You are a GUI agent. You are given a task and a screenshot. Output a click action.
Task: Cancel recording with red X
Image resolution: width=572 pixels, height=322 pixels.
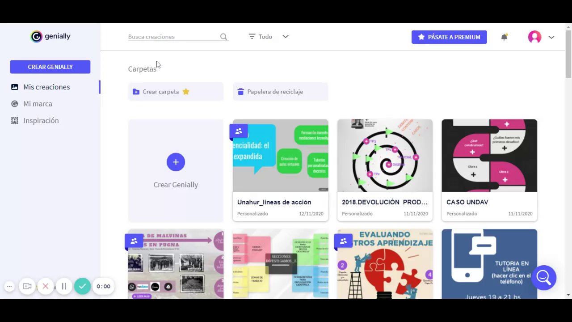[45, 286]
